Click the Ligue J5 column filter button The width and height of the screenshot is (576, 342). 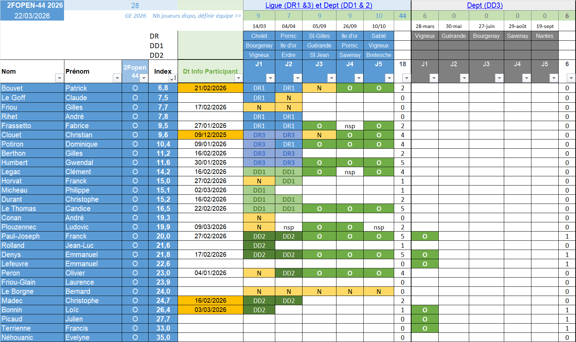[x=389, y=78]
